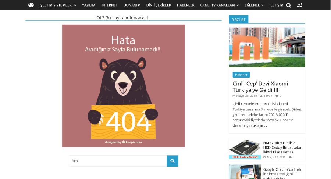Click comment icon on HDD Caddy post
This screenshot has width=331, height=179.
290,157
